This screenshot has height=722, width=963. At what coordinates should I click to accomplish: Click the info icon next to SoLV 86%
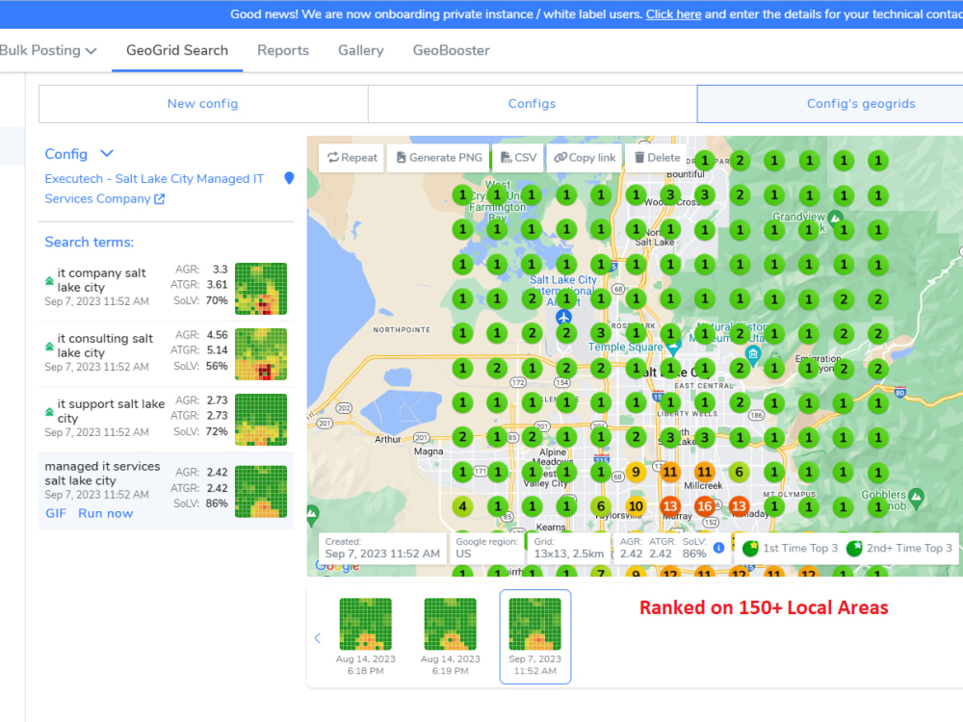click(718, 547)
